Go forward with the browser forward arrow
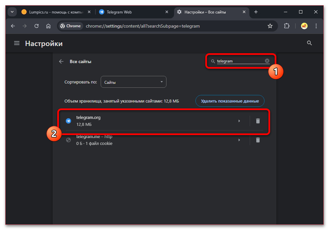Image resolution: width=329 pixels, height=230 pixels. click(25, 26)
